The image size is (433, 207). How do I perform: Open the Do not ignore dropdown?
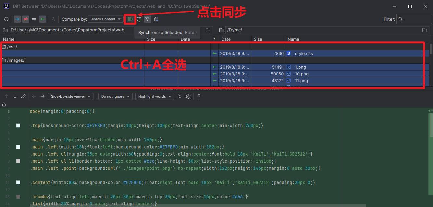116,96
